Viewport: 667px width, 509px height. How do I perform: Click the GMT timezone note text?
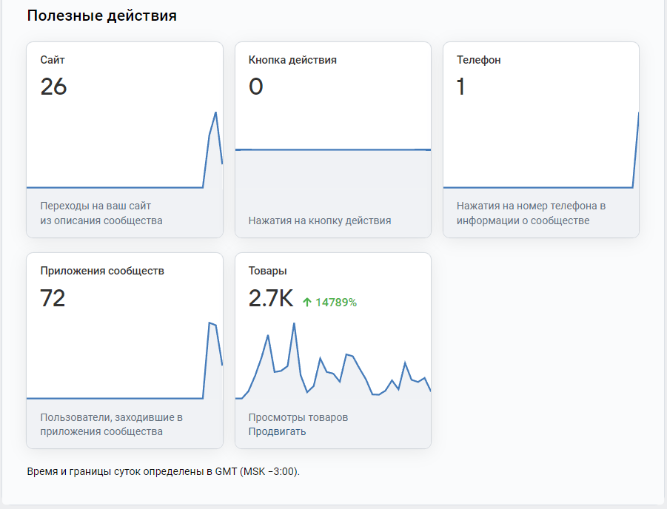coord(163,471)
